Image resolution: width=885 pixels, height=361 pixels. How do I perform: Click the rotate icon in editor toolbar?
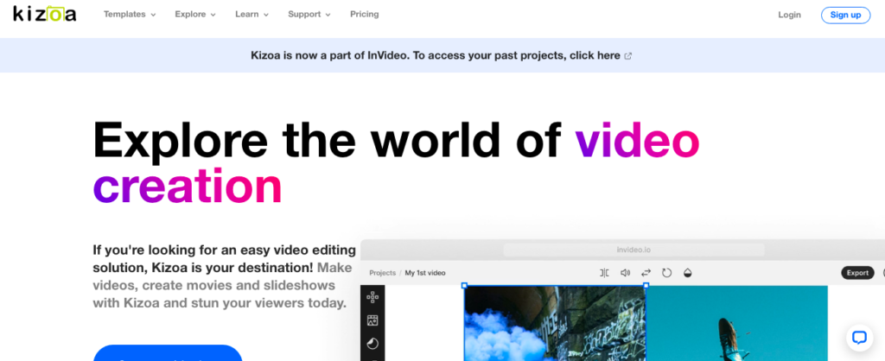pos(666,273)
